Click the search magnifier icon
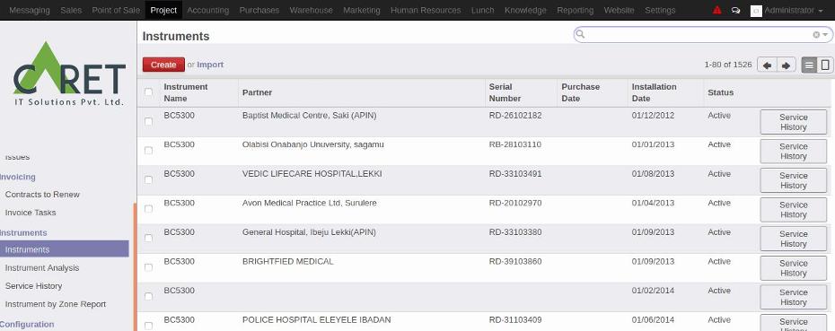The width and height of the screenshot is (835, 331). click(581, 35)
